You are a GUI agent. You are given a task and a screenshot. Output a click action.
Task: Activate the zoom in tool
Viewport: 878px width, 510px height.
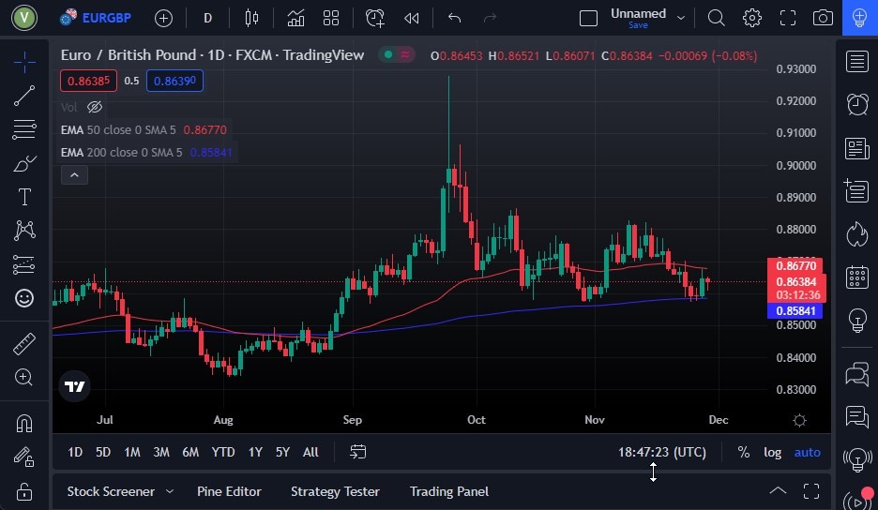coord(24,377)
